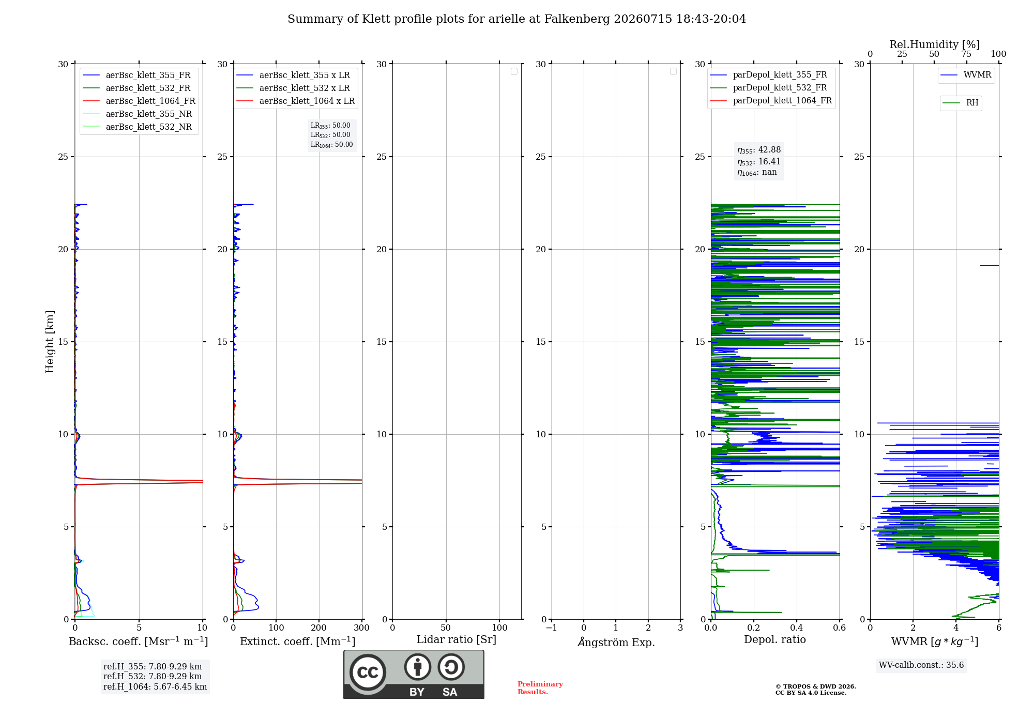Click the empty legend box in Ångström plot
This screenshot has height=703, width=1034.
coord(673,71)
